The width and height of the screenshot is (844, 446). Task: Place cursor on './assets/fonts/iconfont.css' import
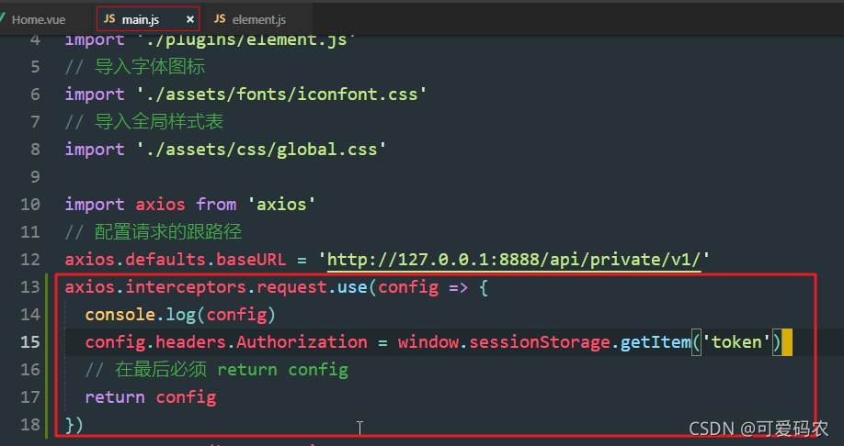281,95
